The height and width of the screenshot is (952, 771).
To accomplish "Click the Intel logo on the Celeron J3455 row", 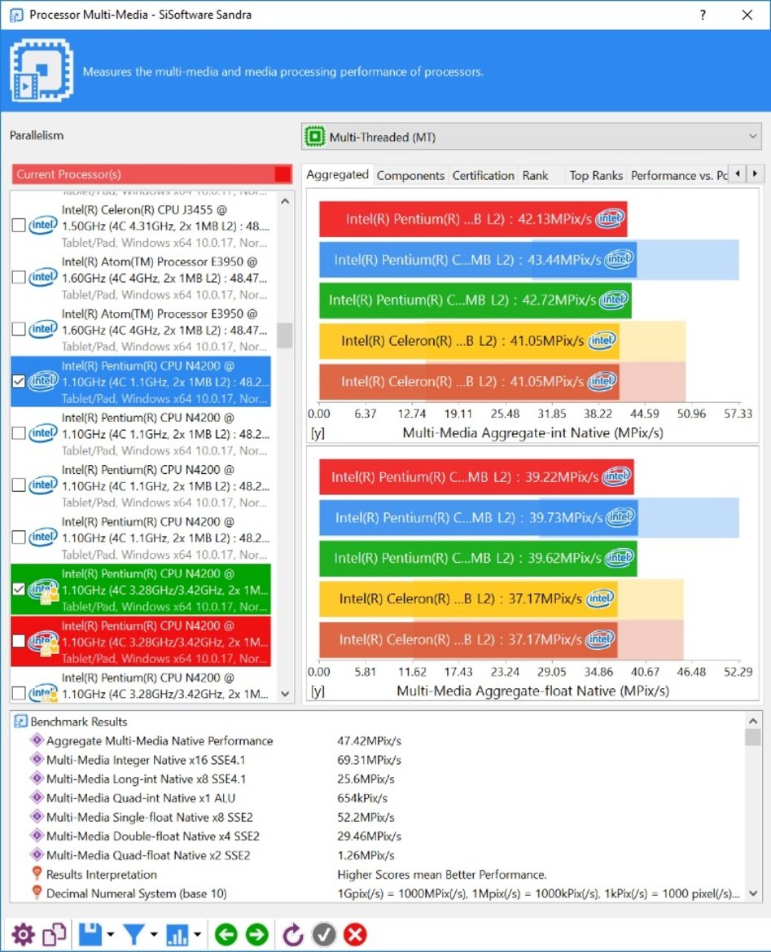I will [x=43, y=226].
